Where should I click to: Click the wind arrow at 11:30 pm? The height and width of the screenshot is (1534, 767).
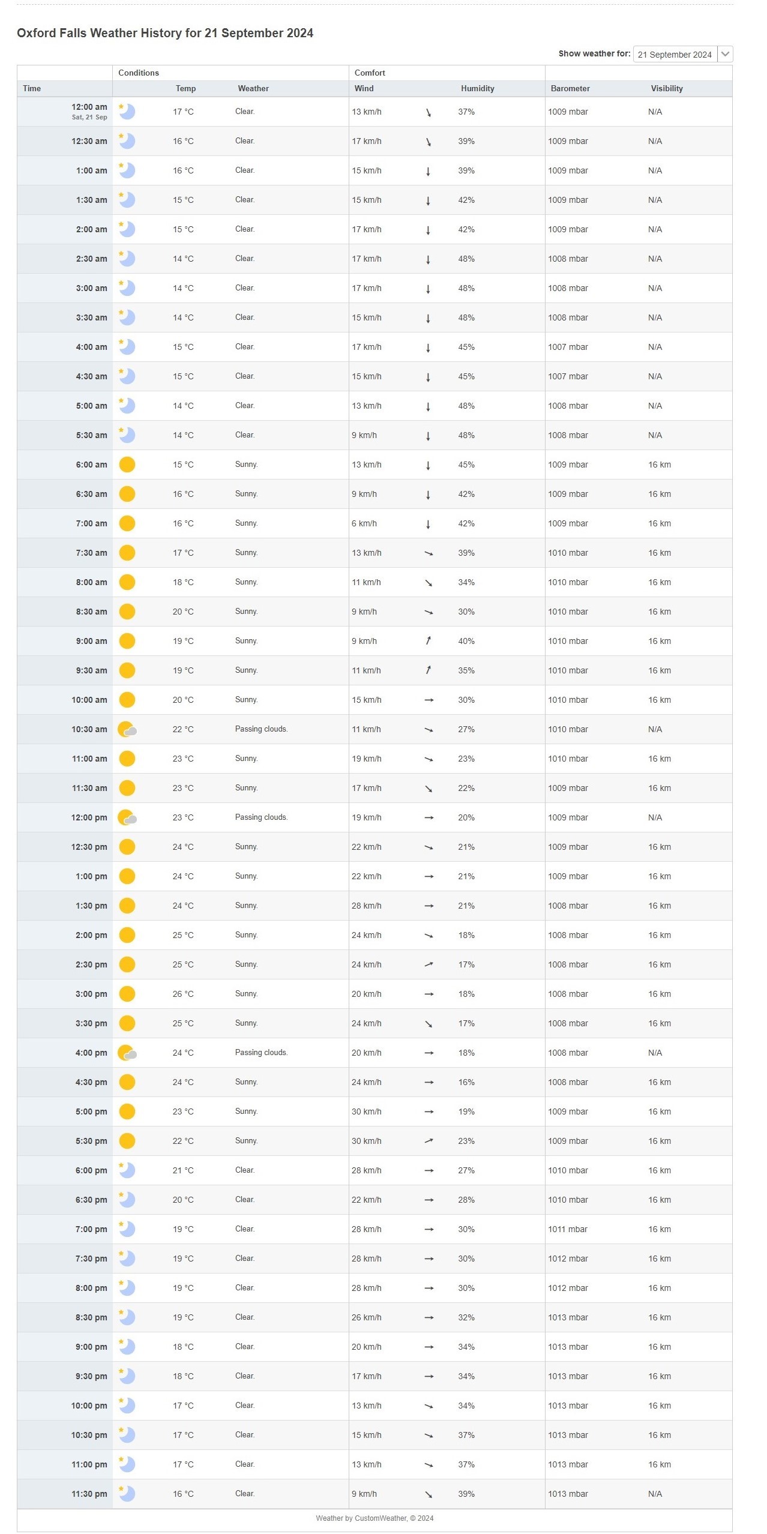[x=429, y=1494]
